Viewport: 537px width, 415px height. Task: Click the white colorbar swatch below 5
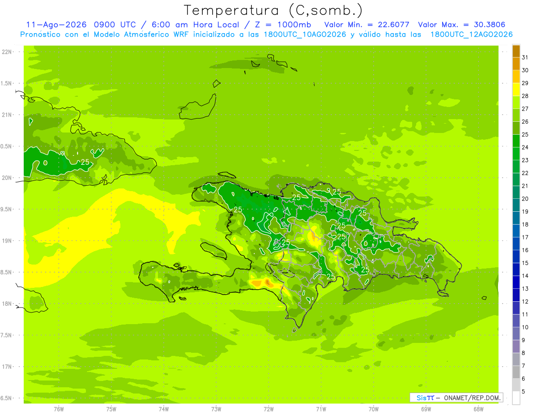click(x=516, y=398)
